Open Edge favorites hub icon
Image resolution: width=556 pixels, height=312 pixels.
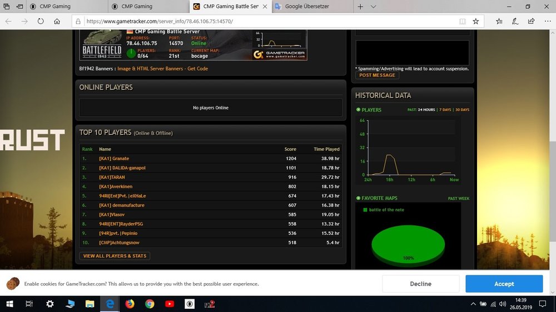499,21
